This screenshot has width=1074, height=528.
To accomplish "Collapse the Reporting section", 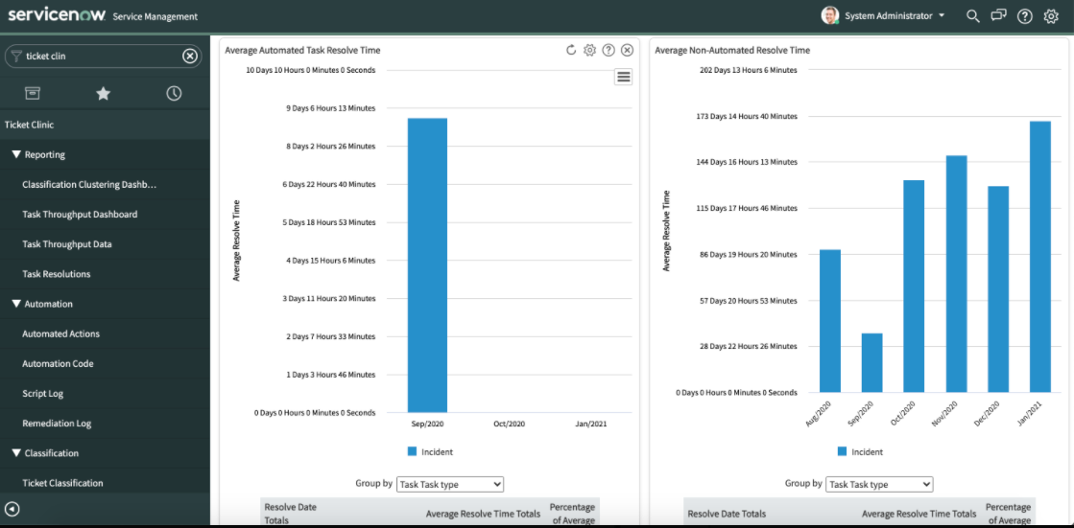I will [17, 154].
